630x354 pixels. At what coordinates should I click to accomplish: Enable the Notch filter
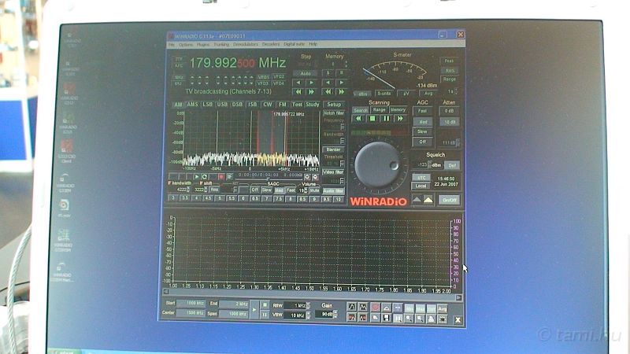click(334, 112)
